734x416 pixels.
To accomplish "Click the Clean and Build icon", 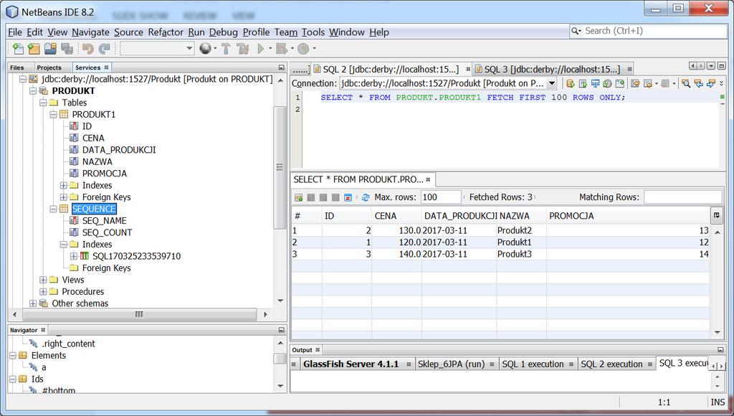I will click(243, 48).
